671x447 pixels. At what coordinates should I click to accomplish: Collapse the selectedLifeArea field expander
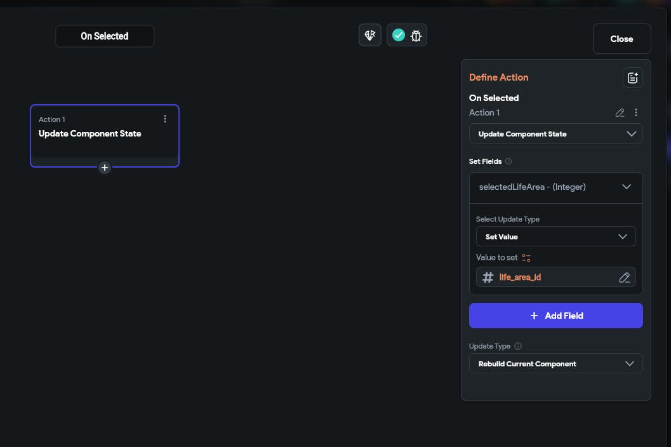[626, 187]
